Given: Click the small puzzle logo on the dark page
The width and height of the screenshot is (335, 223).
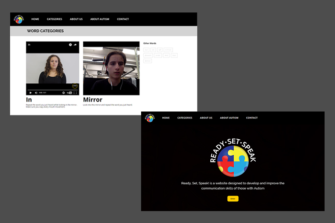Looking at the screenshot, I should coord(149,118).
